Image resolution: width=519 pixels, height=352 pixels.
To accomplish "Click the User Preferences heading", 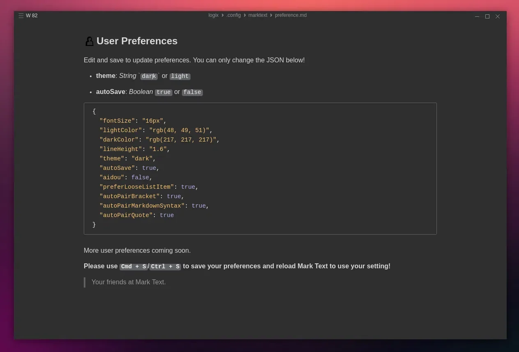I will pyautogui.click(x=137, y=41).
